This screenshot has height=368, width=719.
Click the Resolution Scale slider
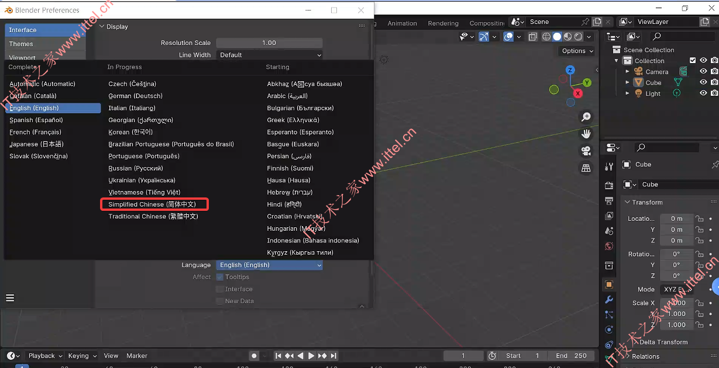(269, 43)
